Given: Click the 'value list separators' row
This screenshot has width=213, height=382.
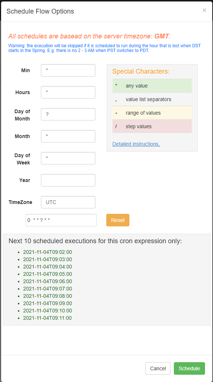Looking at the screenshot, I should click(x=152, y=99).
